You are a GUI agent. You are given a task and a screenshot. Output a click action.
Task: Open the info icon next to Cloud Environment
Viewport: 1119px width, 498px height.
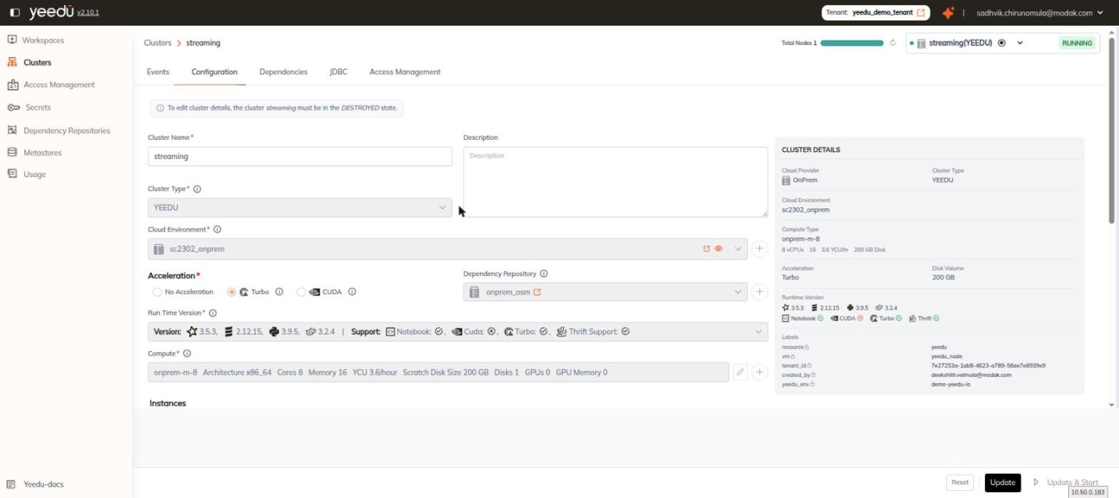tap(218, 230)
